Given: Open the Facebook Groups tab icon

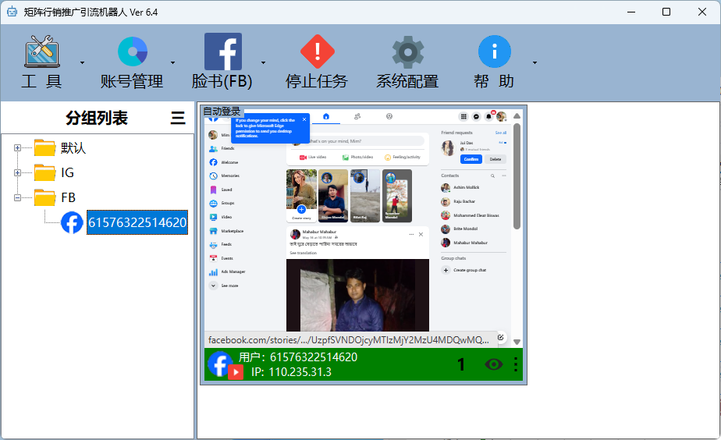Looking at the screenshot, I should (389, 116).
